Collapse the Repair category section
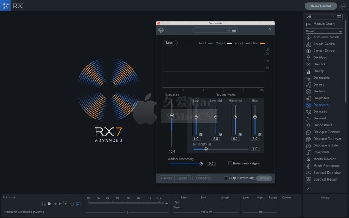 (340, 31)
